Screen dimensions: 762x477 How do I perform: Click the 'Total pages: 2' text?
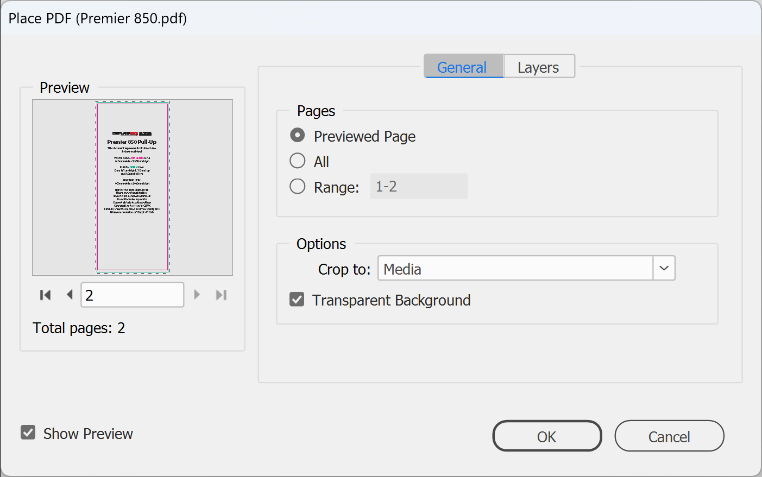click(x=79, y=328)
